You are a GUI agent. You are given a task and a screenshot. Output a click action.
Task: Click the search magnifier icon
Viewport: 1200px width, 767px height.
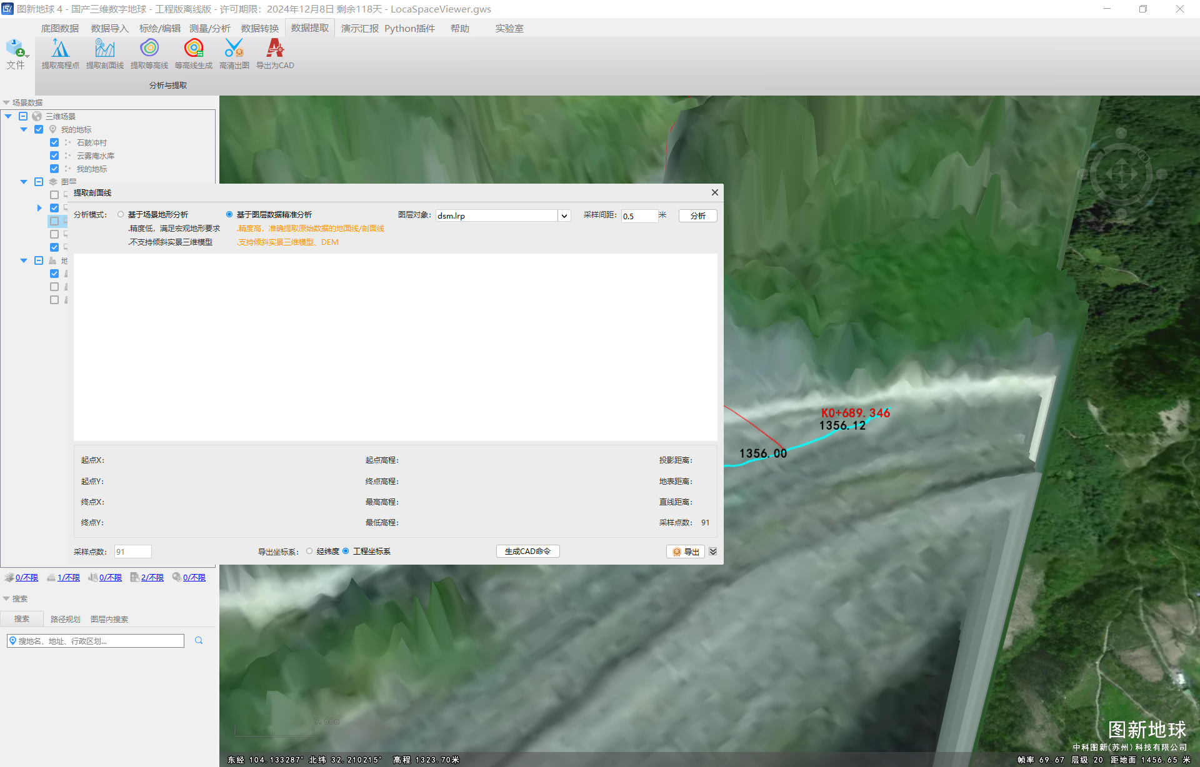coord(199,640)
